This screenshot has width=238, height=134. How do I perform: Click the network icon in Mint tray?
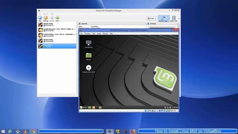pos(168,108)
